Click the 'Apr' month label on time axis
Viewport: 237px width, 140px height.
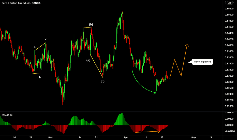(126, 137)
